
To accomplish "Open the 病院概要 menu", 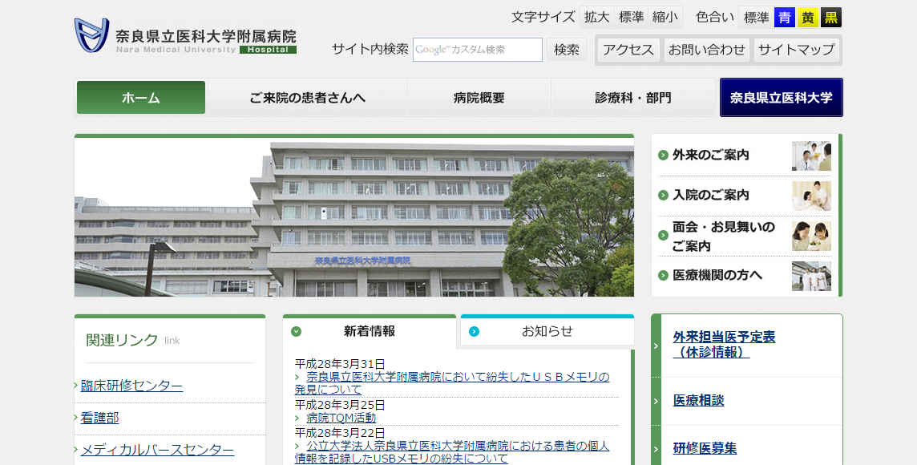I will (479, 98).
